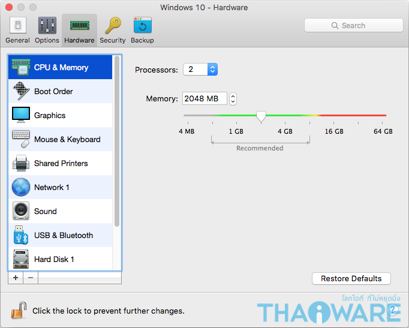This screenshot has height=328, width=409.
Task: Click the Hard Disk 1 drive icon
Action: point(21,259)
